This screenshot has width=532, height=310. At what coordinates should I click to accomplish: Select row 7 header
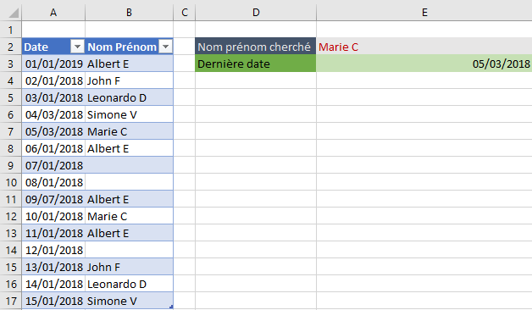pos(10,131)
